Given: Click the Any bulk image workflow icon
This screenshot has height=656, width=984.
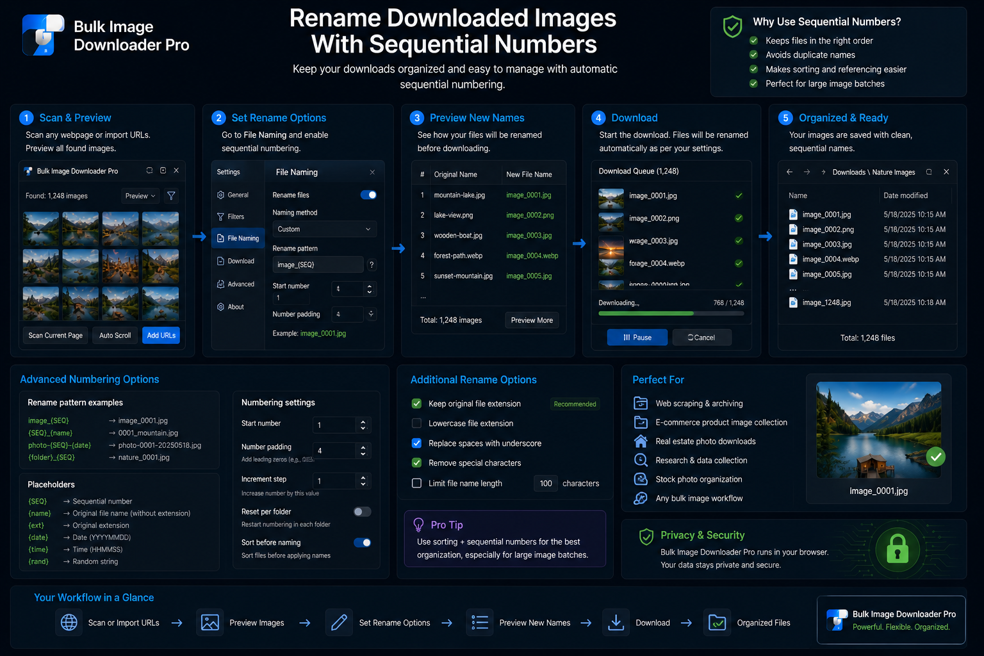Looking at the screenshot, I should click(641, 498).
